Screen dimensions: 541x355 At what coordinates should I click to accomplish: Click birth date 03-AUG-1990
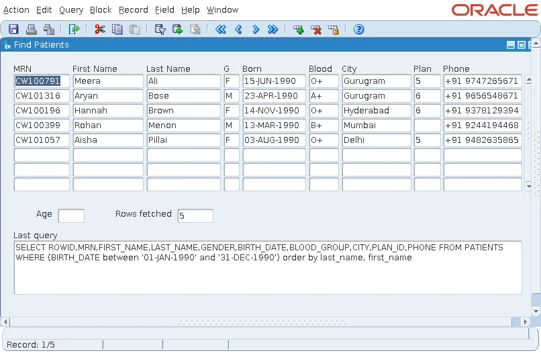[x=275, y=140]
